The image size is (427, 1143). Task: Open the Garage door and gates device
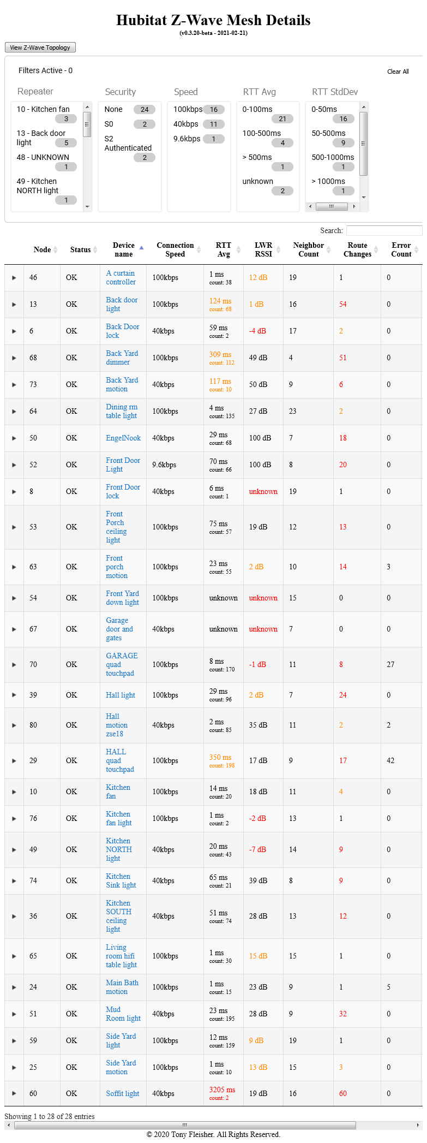119,629
